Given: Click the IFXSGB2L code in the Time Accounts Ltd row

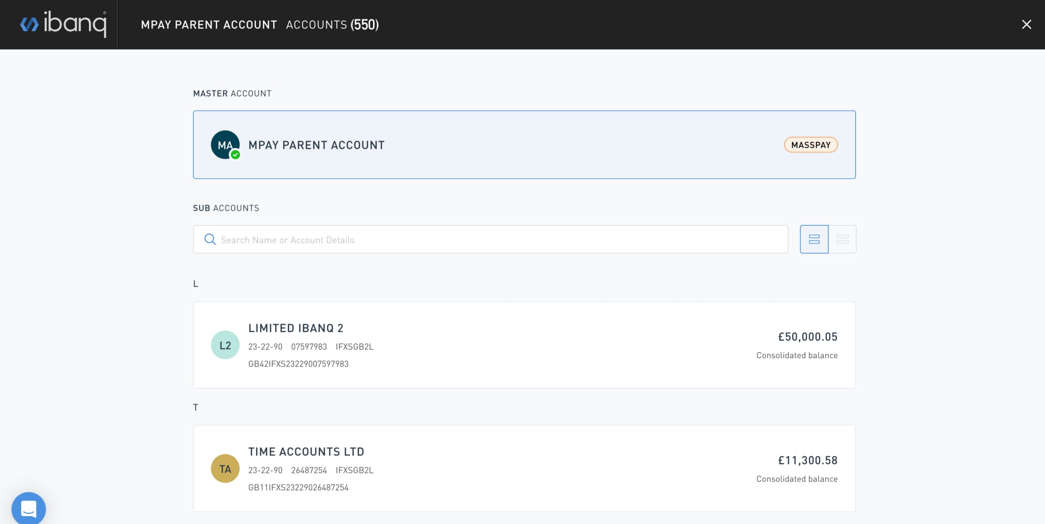Looking at the screenshot, I should [354, 470].
